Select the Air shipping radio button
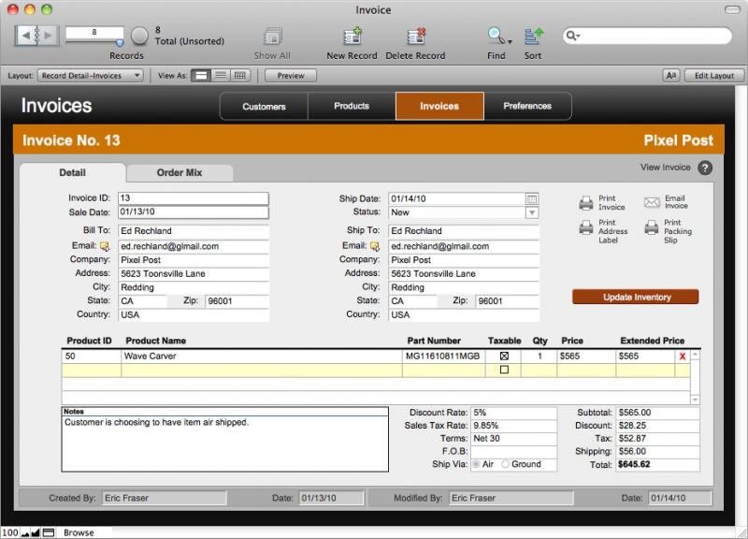Screen dimensions: 748x539 pyautogui.click(x=476, y=464)
